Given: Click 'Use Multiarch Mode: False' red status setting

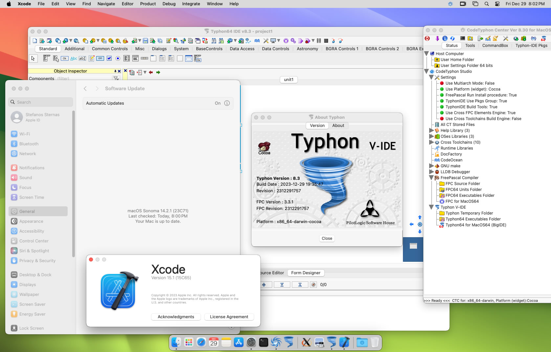Looking at the screenshot, I should coord(470,83).
